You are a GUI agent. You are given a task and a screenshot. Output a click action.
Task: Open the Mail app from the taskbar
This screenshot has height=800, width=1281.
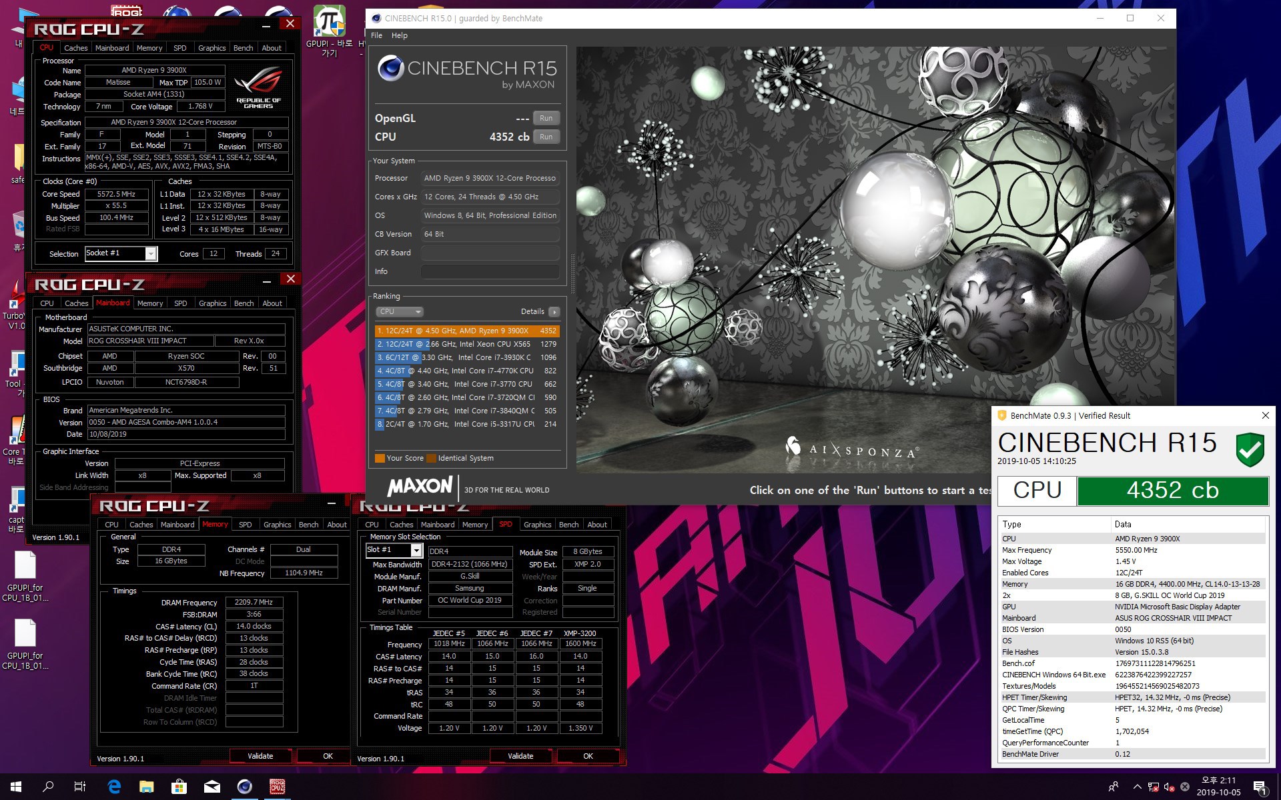[x=211, y=787]
